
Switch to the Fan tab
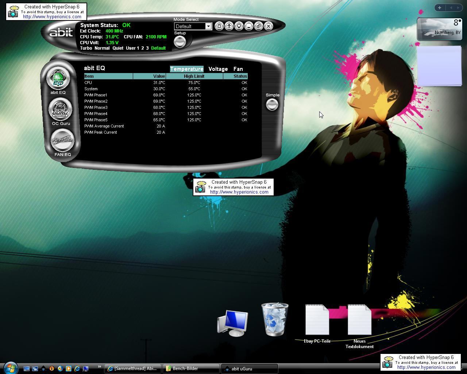(x=238, y=69)
